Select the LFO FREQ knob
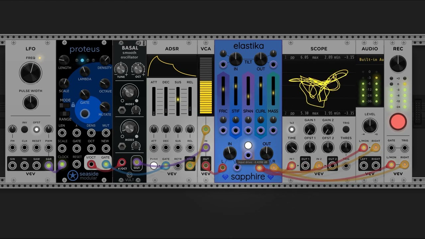 pyautogui.click(x=31, y=73)
